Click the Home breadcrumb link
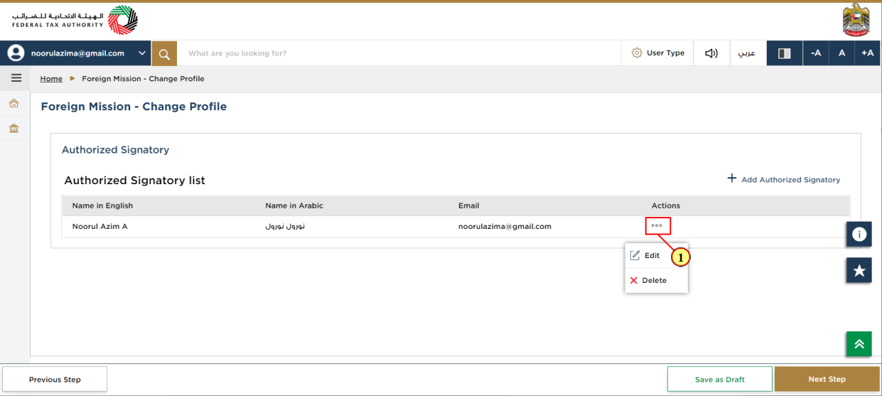 (51, 79)
